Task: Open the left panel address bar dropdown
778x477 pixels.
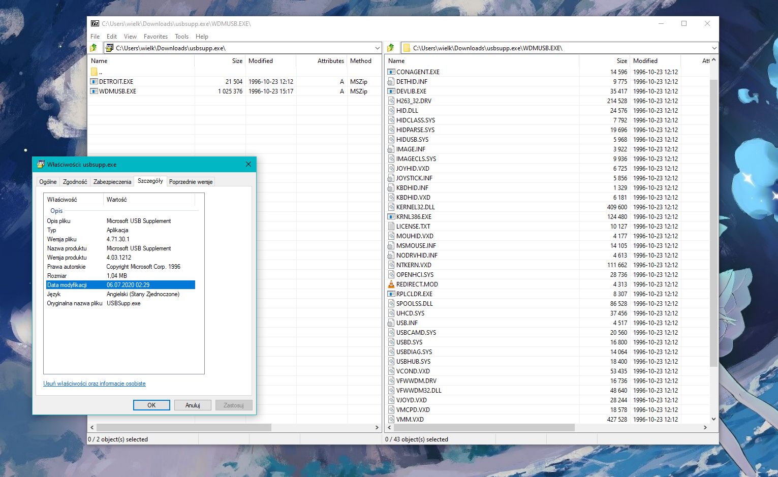Action: tap(379, 48)
